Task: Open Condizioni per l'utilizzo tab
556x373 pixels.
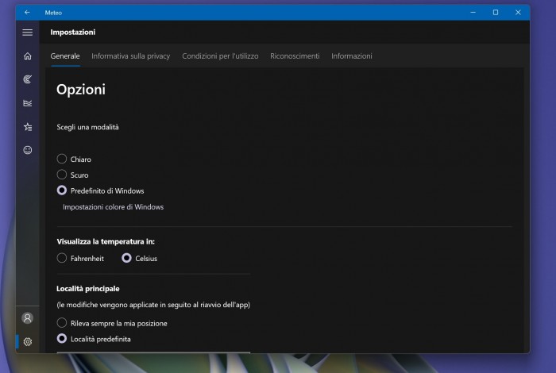Action: pos(220,56)
